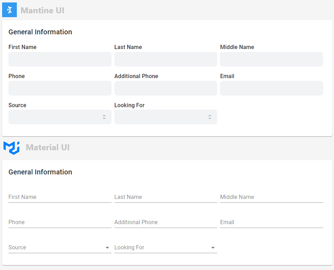Screen dimensions: 334x270
Task: Click the Material UI Email field
Action: pyautogui.click(x=272, y=222)
